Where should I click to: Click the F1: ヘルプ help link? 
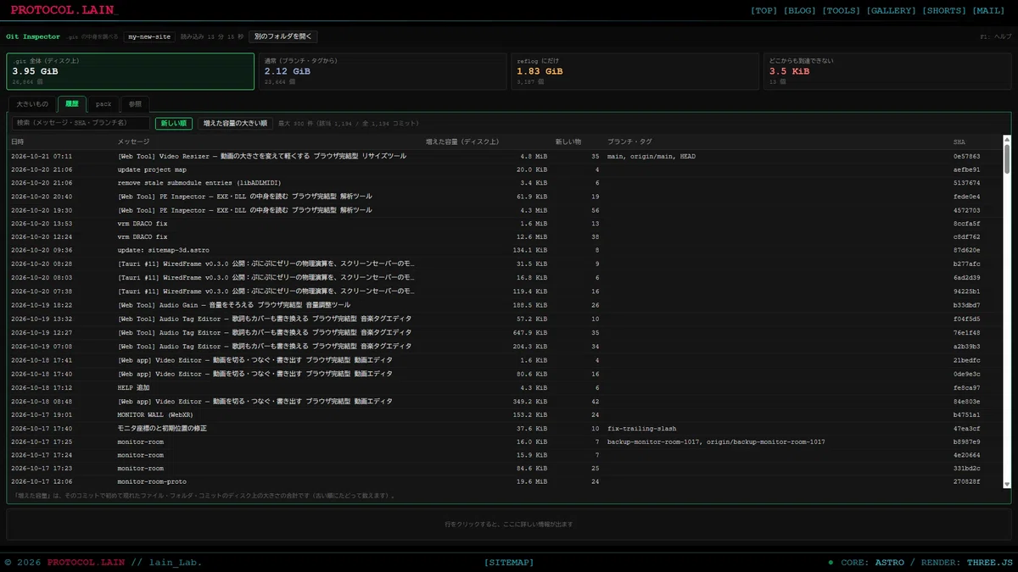[x=995, y=36]
